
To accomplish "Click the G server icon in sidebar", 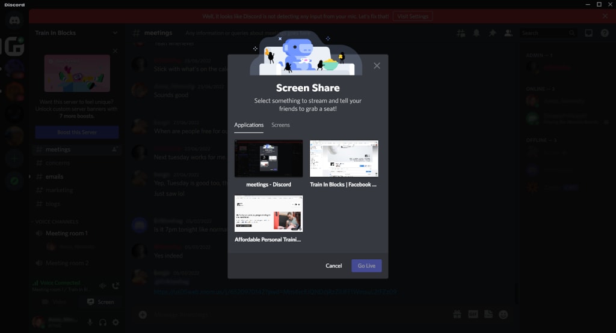I will click(14, 47).
